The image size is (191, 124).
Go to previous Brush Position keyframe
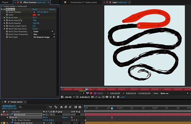click(72, 120)
